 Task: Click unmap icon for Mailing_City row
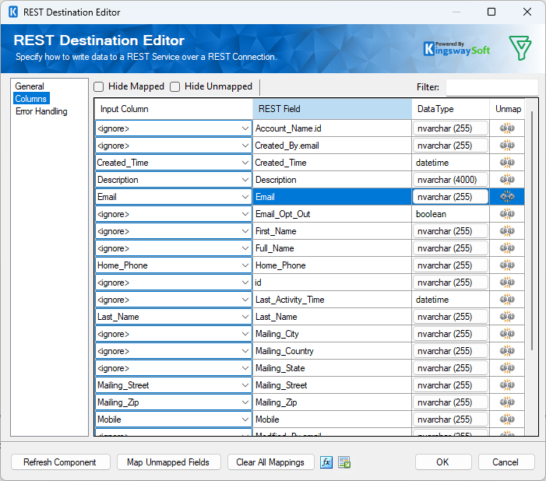(507, 334)
